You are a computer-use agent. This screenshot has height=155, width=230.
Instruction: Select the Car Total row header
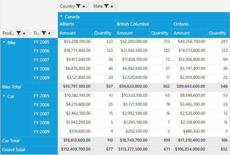pyautogui.click(x=29, y=141)
